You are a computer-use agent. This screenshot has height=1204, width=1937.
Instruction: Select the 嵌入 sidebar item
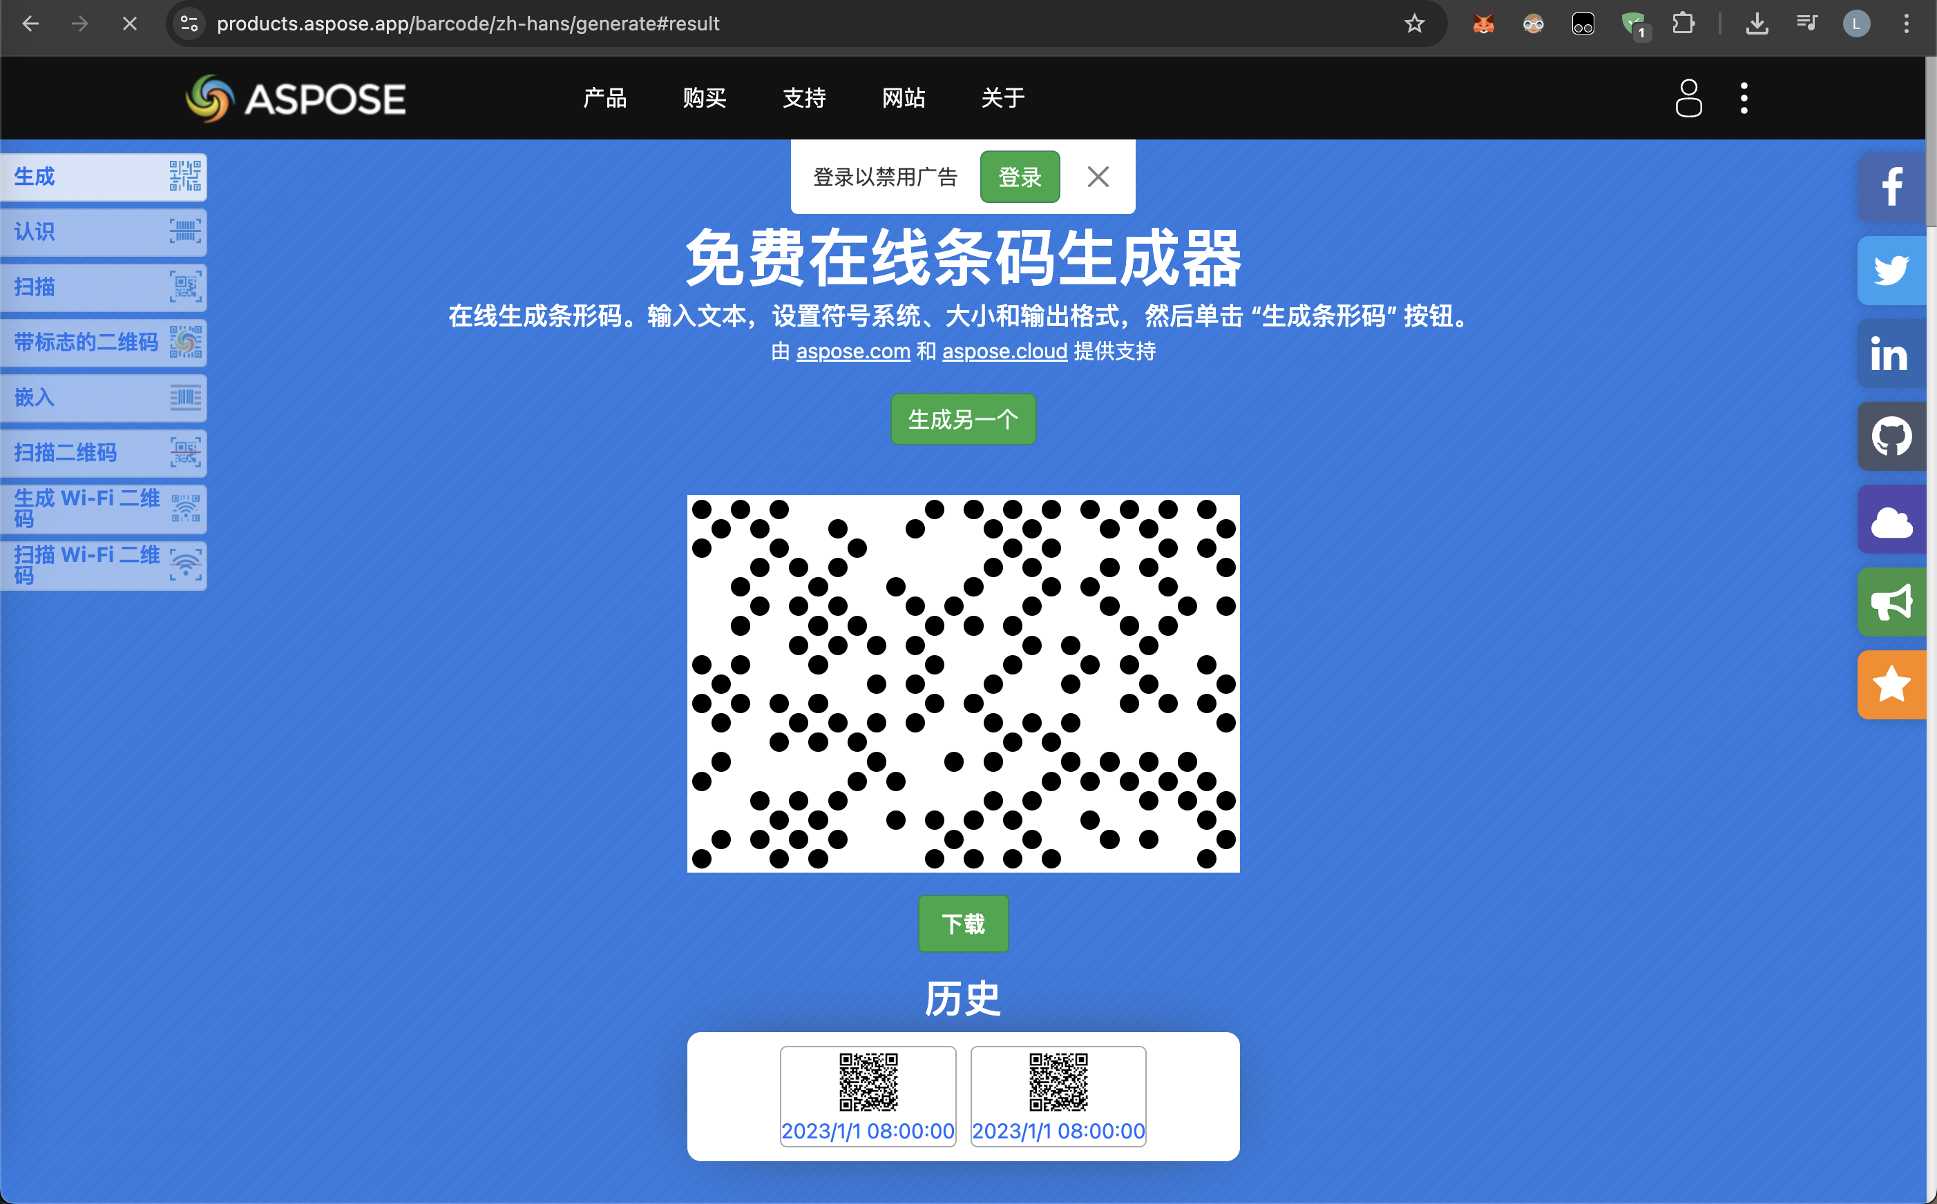104,398
